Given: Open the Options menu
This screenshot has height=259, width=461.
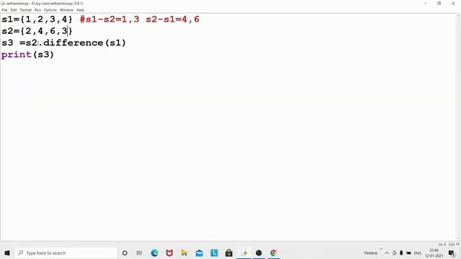Looking at the screenshot, I should pos(50,10).
